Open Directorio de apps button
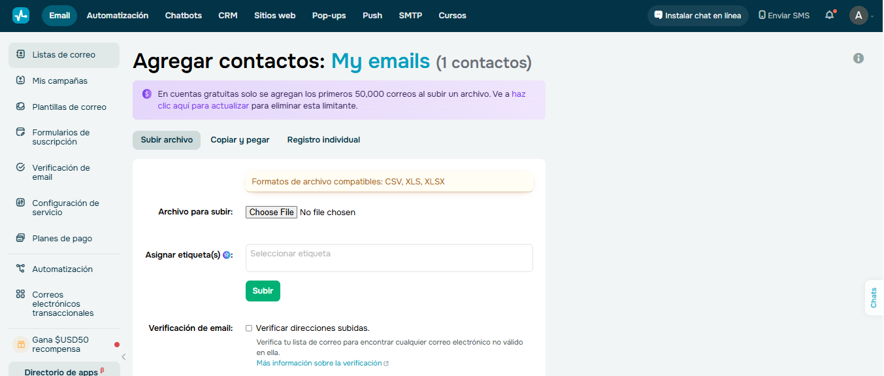884x376 pixels. click(64, 370)
